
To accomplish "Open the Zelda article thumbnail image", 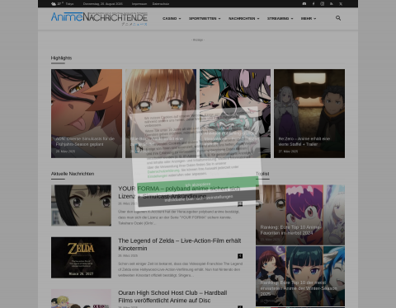I will [x=81, y=258].
